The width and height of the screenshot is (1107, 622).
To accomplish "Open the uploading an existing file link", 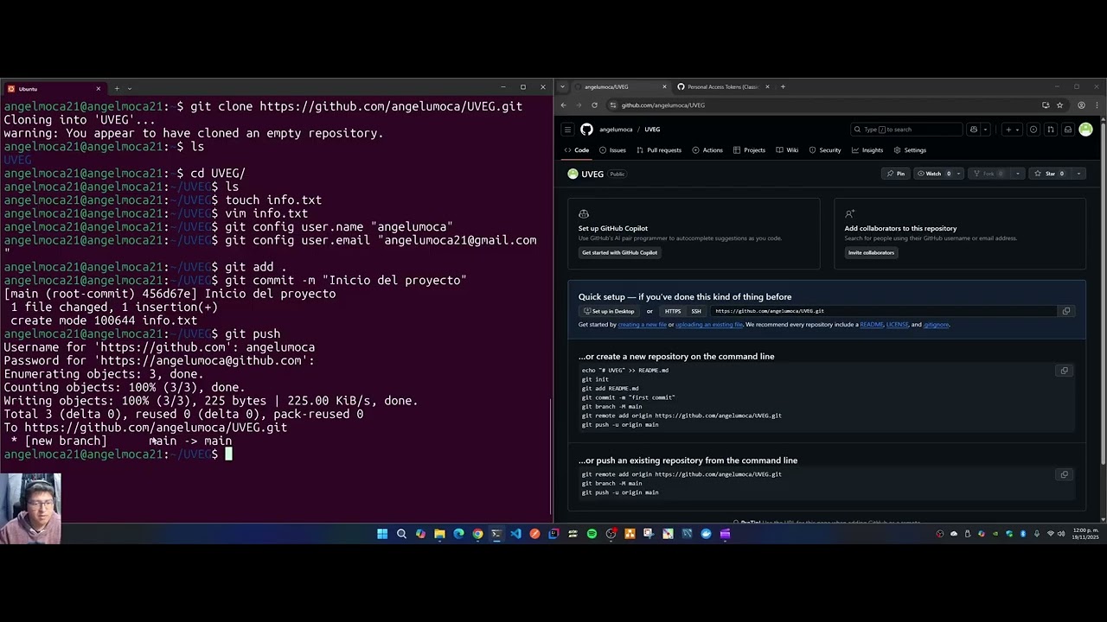I will [709, 325].
